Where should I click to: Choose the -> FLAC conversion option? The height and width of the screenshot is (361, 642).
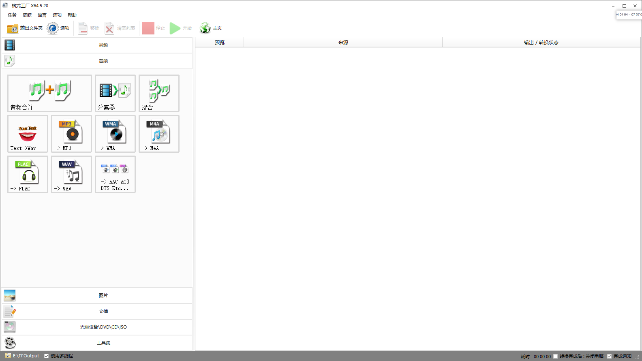[28, 174]
